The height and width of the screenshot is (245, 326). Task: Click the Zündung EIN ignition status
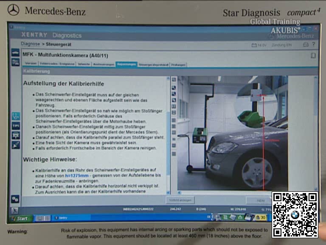click(x=281, y=45)
